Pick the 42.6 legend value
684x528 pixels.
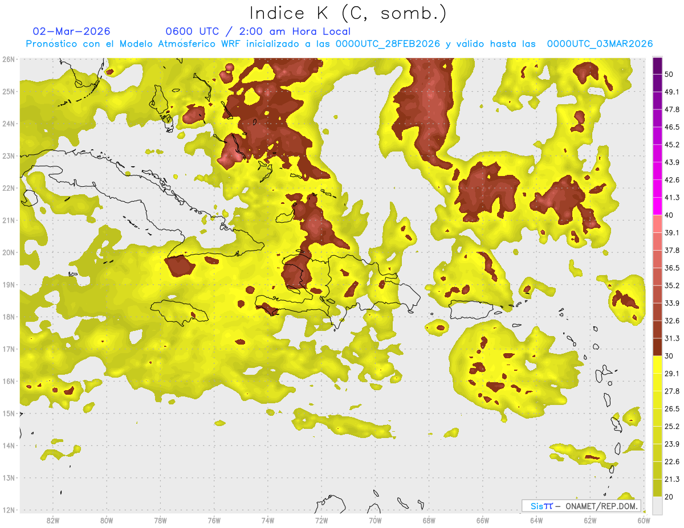coord(672,180)
